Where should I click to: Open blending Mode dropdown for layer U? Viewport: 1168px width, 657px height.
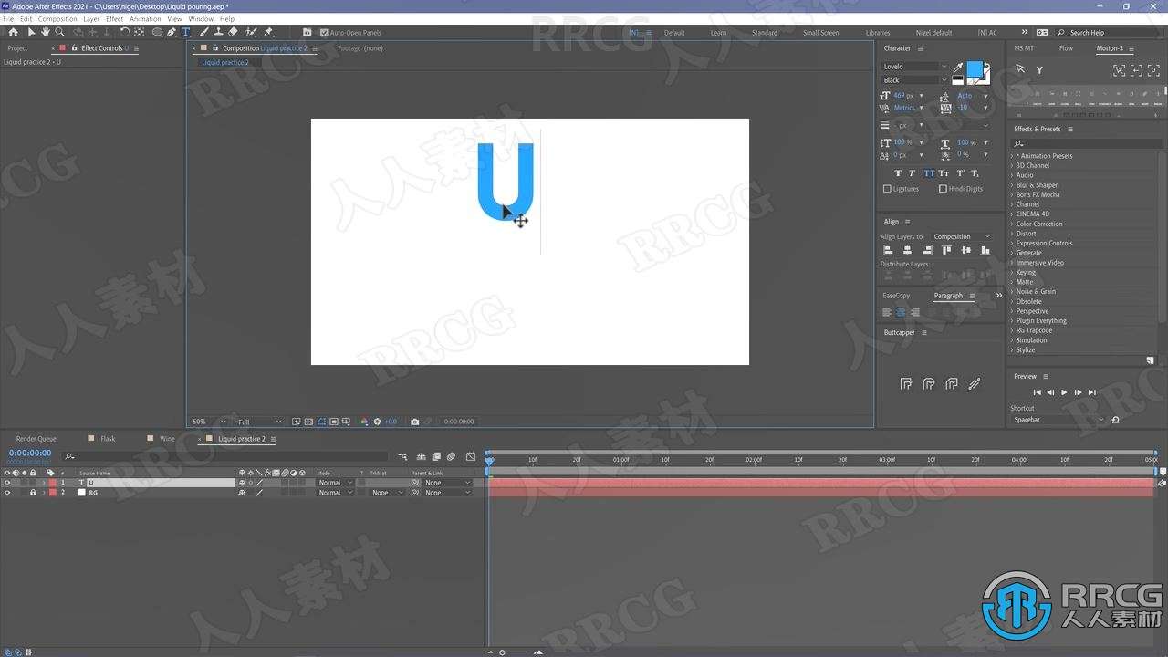[x=335, y=483]
